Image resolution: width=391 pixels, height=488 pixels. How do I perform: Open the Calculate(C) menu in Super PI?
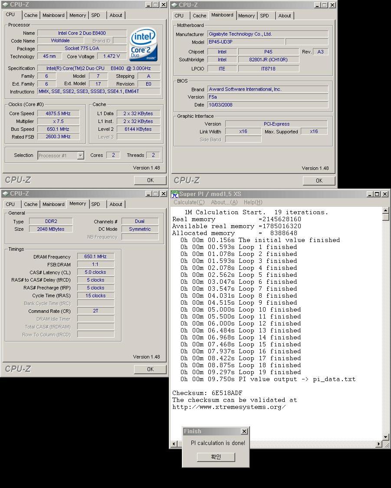[x=189, y=203]
